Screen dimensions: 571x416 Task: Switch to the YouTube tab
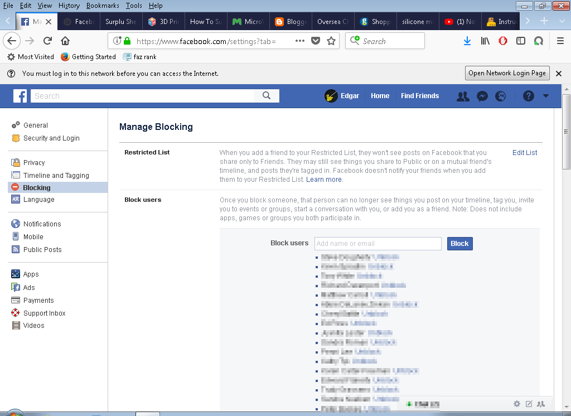pos(460,22)
